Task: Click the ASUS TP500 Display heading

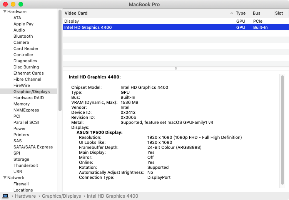Action: click(x=100, y=132)
